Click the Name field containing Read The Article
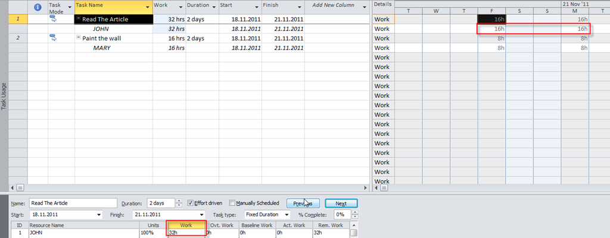The width and height of the screenshot is (610, 238). point(72,203)
